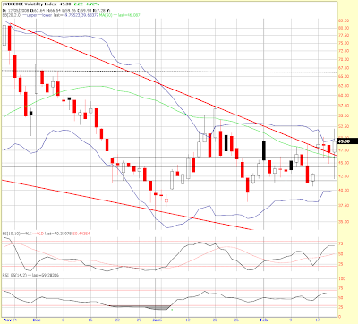
Task: Click the 60.00 price axis label
Action: coord(344,96)
